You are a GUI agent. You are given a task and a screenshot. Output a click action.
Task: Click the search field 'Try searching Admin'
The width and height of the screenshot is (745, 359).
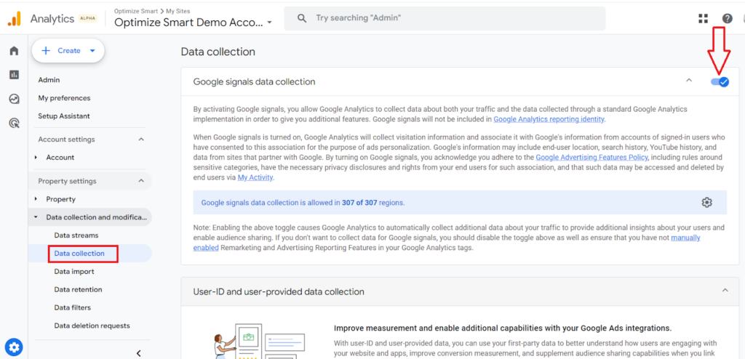445,18
